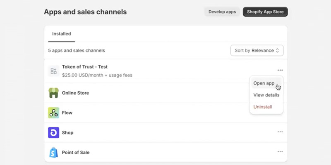Click "$25.00 USD/month + usage fees" text
The image size is (331, 165).
point(97,75)
